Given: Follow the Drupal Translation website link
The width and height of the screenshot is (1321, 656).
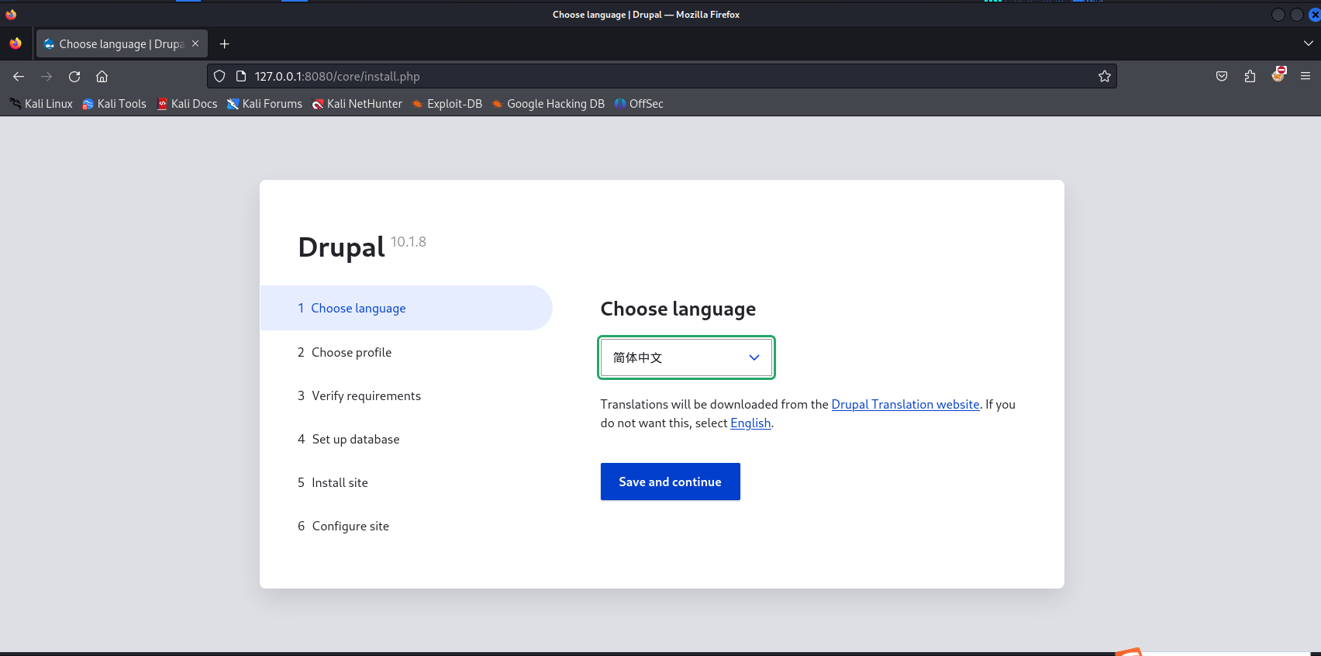Looking at the screenshot, I should [905, 404].
